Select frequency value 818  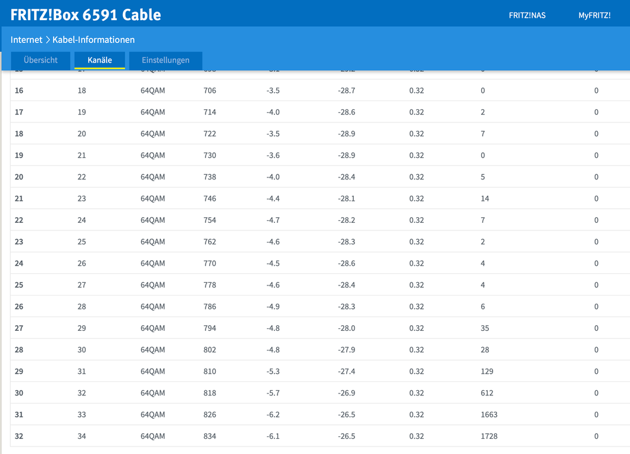210,393
